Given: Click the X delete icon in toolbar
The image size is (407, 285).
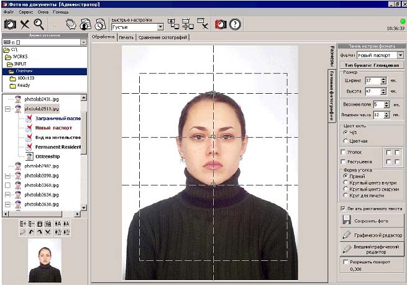Looking at the screenshot, I should point(25,24).
